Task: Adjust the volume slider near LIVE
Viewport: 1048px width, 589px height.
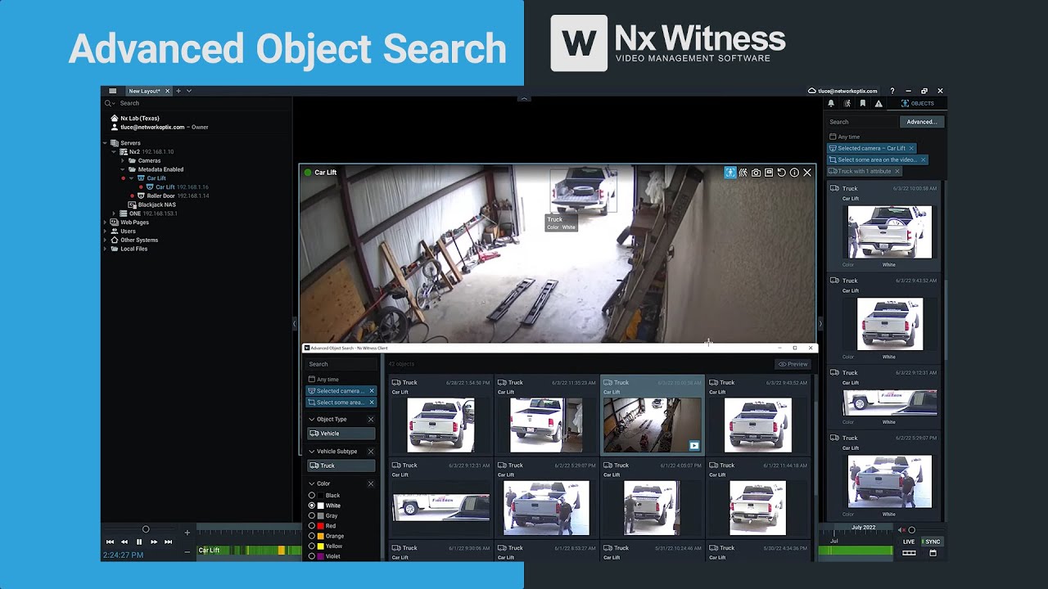Action: [911, 530]
